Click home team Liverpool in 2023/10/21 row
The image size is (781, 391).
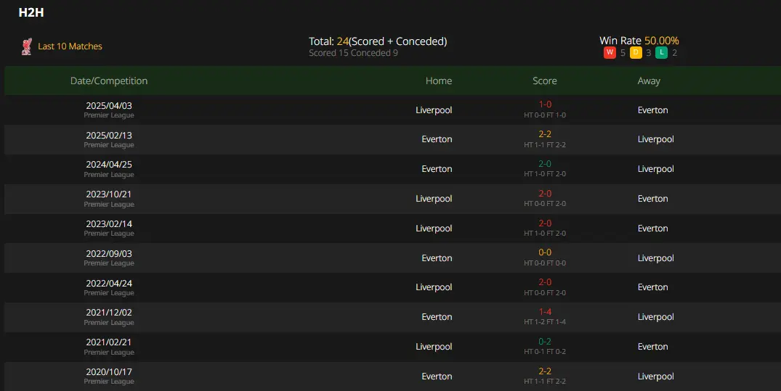[x=434, y=199]
